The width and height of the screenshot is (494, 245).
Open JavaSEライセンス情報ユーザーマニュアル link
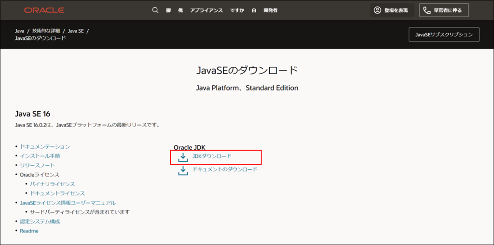click(68, 203)
